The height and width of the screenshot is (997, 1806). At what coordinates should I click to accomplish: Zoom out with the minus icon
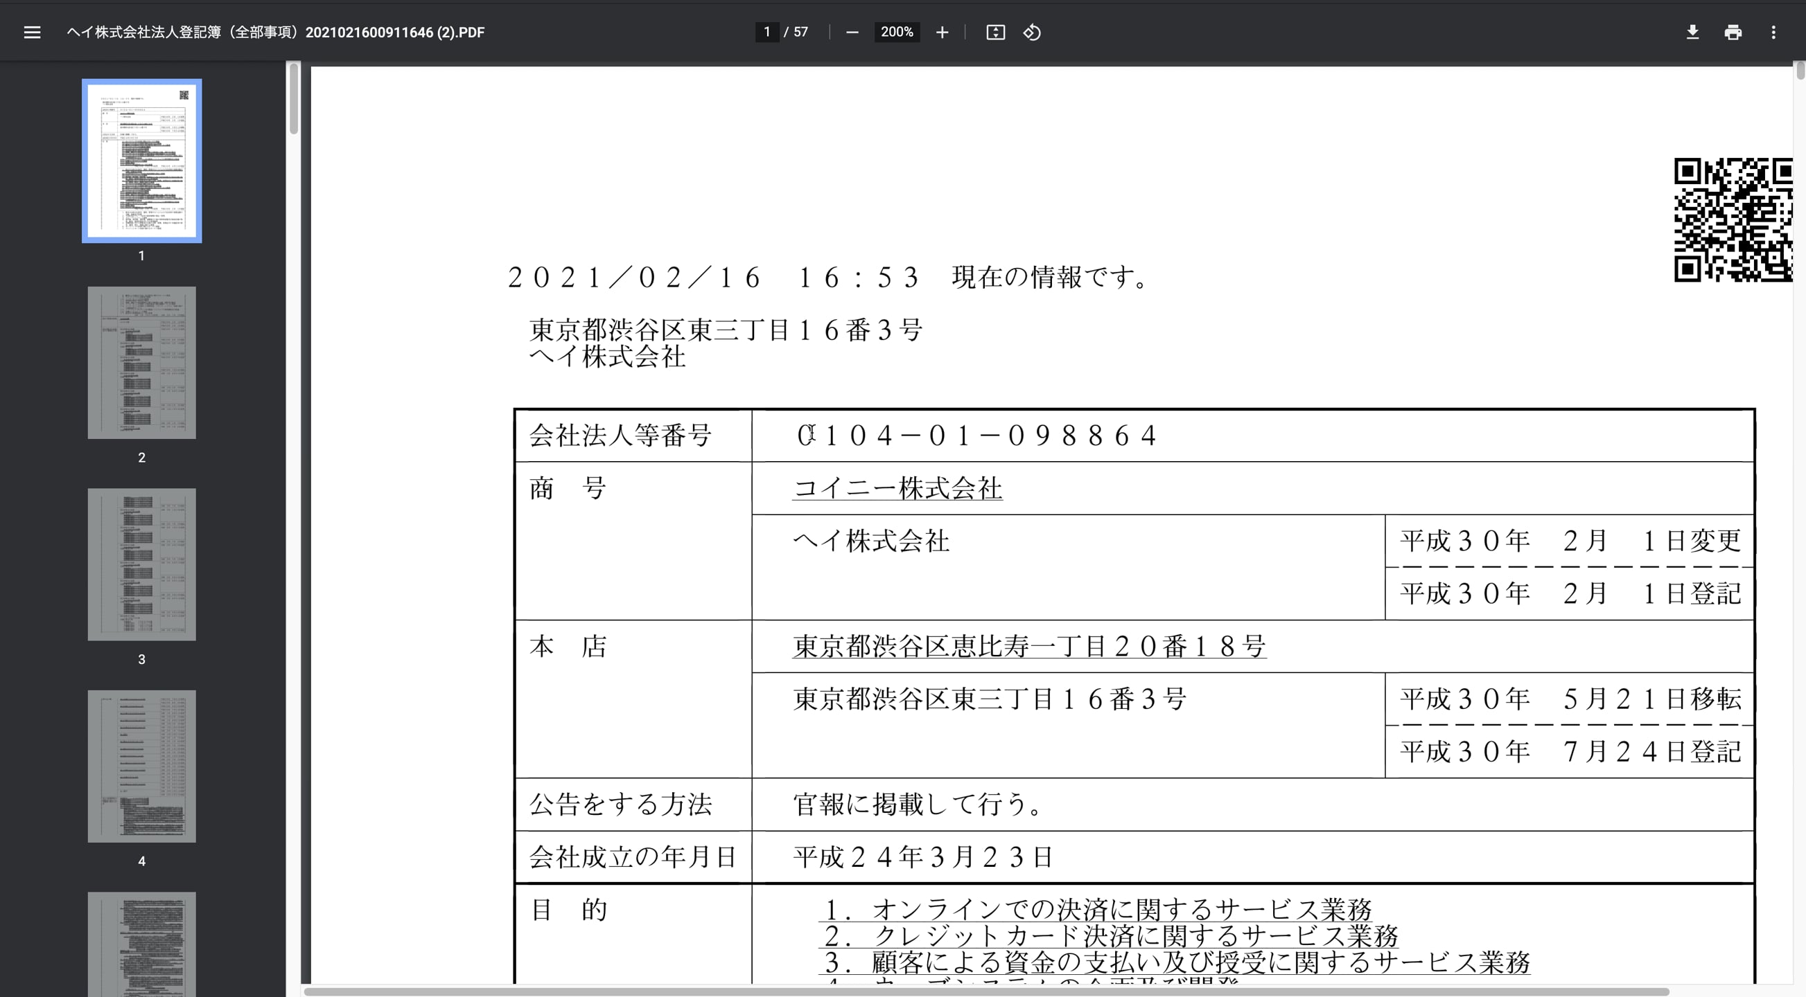852,33
